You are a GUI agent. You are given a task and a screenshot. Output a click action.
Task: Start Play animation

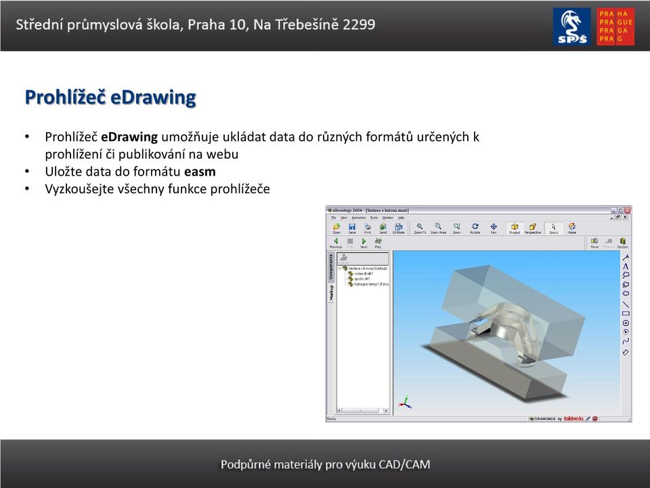pos(378,243)
